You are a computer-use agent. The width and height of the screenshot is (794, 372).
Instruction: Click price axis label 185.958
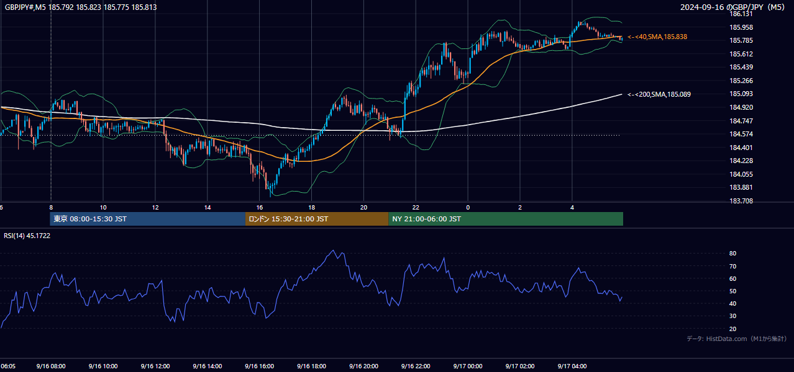point(741,27)
